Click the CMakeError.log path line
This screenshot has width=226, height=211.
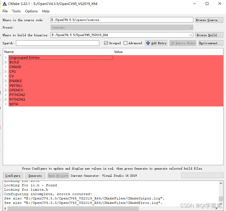pos(83,203)
